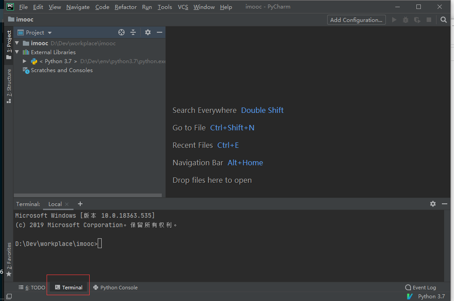Hide the Project panel with minus icon

tap(159, 32)
